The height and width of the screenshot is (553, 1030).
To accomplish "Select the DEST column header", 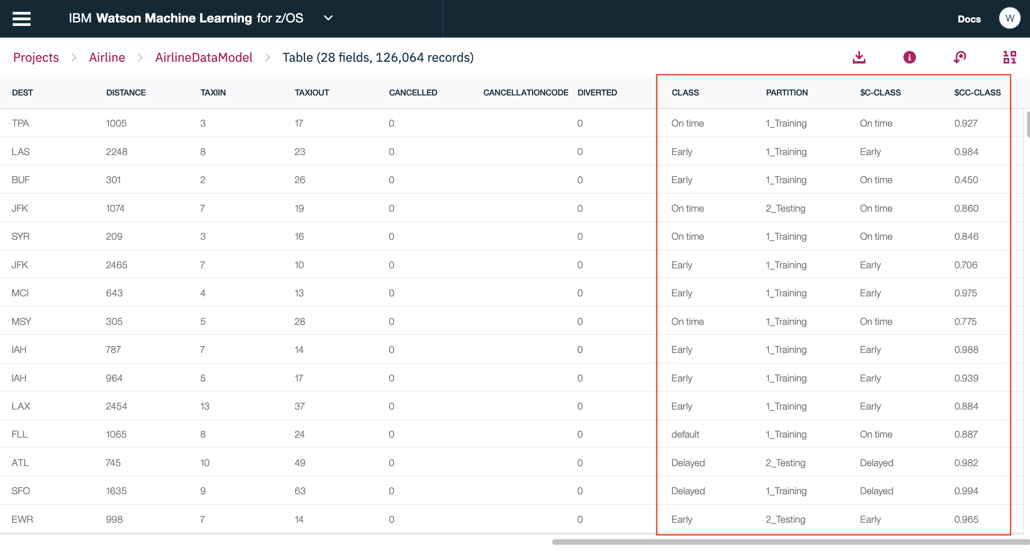I will (22, 92).
